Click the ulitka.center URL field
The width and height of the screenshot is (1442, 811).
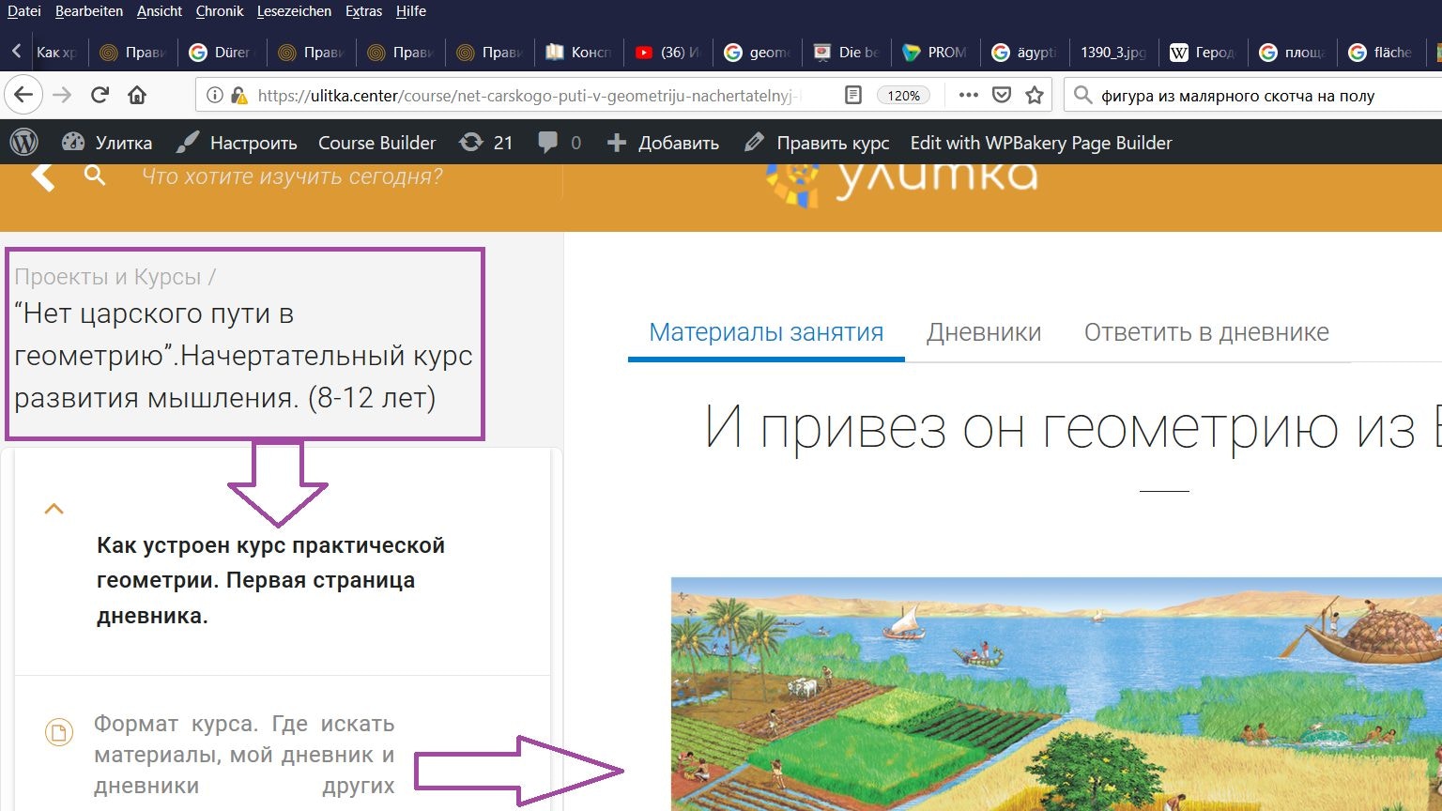tap(530, 95)
